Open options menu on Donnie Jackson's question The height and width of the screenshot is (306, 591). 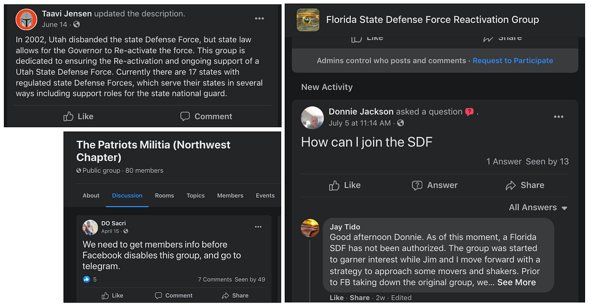(x=558, y=117)
